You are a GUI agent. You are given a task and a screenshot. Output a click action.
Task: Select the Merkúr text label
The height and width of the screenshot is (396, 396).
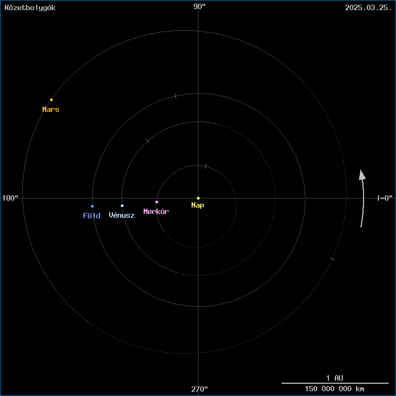click(156, 212)
